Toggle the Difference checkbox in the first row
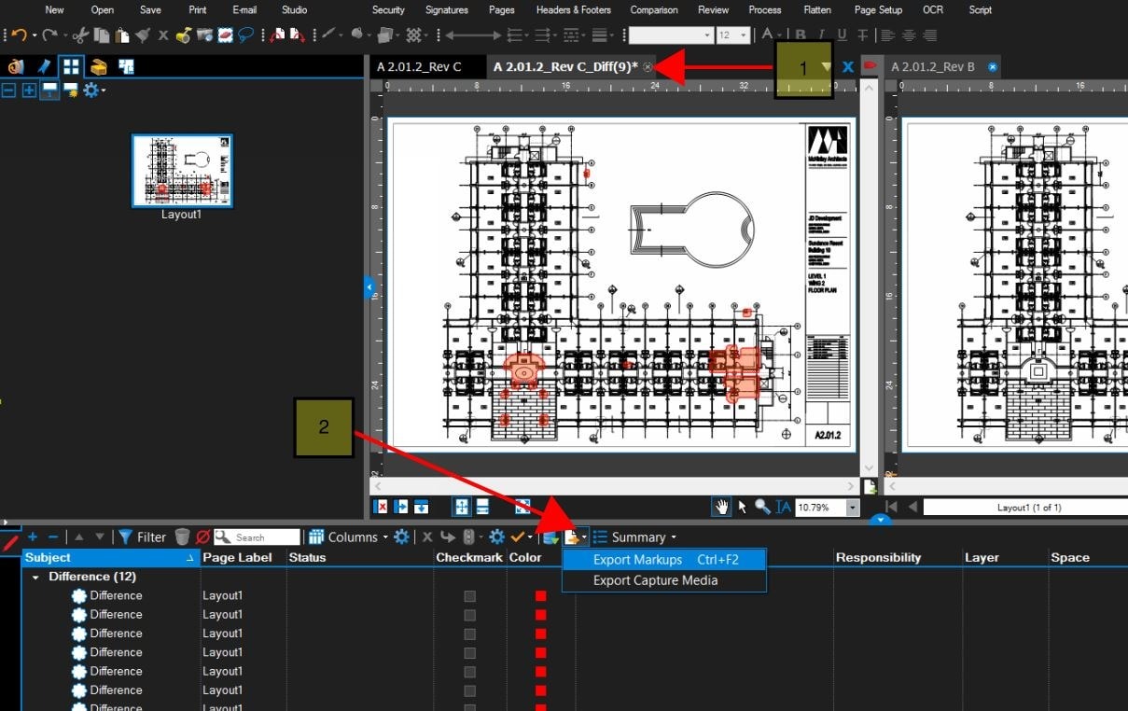The height and width of the screenshot is (711, 1128). (468, 595)
